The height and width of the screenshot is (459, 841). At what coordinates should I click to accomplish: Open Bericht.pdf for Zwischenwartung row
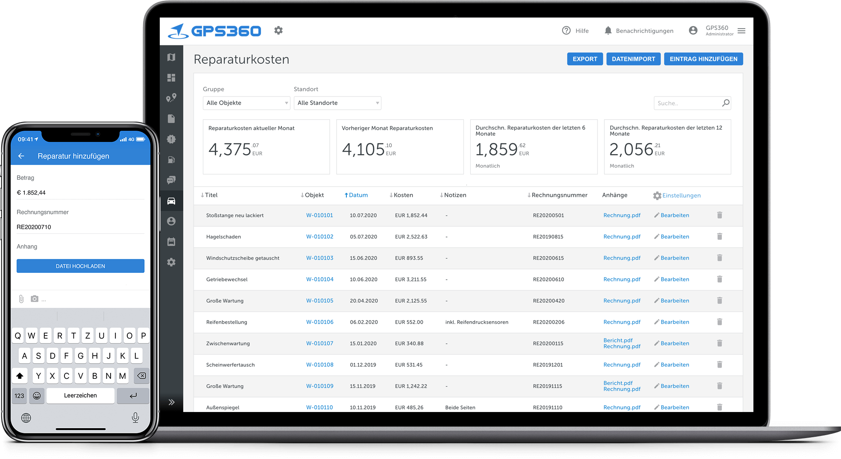[618, 340]
